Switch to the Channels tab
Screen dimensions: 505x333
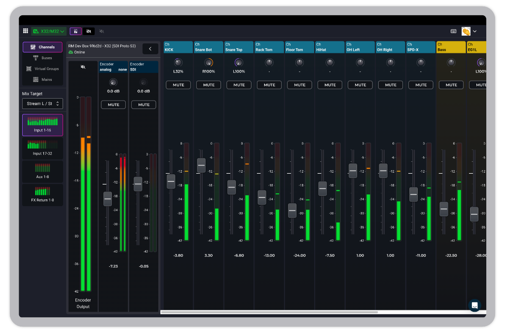coord(42,46)
